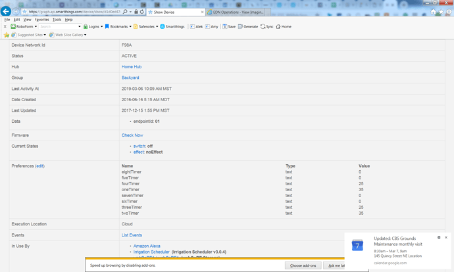Click the RoboForm Sync button

(267, 26)
